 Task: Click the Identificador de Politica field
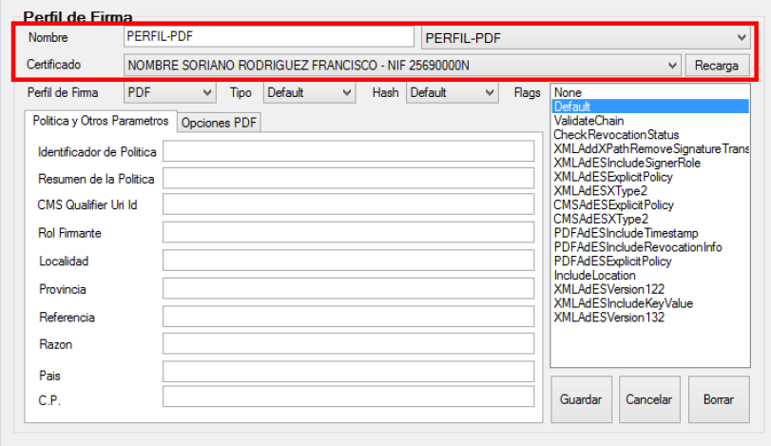348,151
